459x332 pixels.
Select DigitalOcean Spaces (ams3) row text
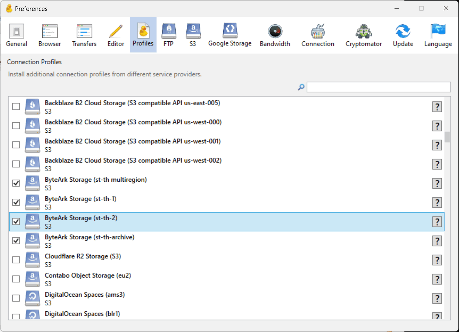click(x=85, y=295)
